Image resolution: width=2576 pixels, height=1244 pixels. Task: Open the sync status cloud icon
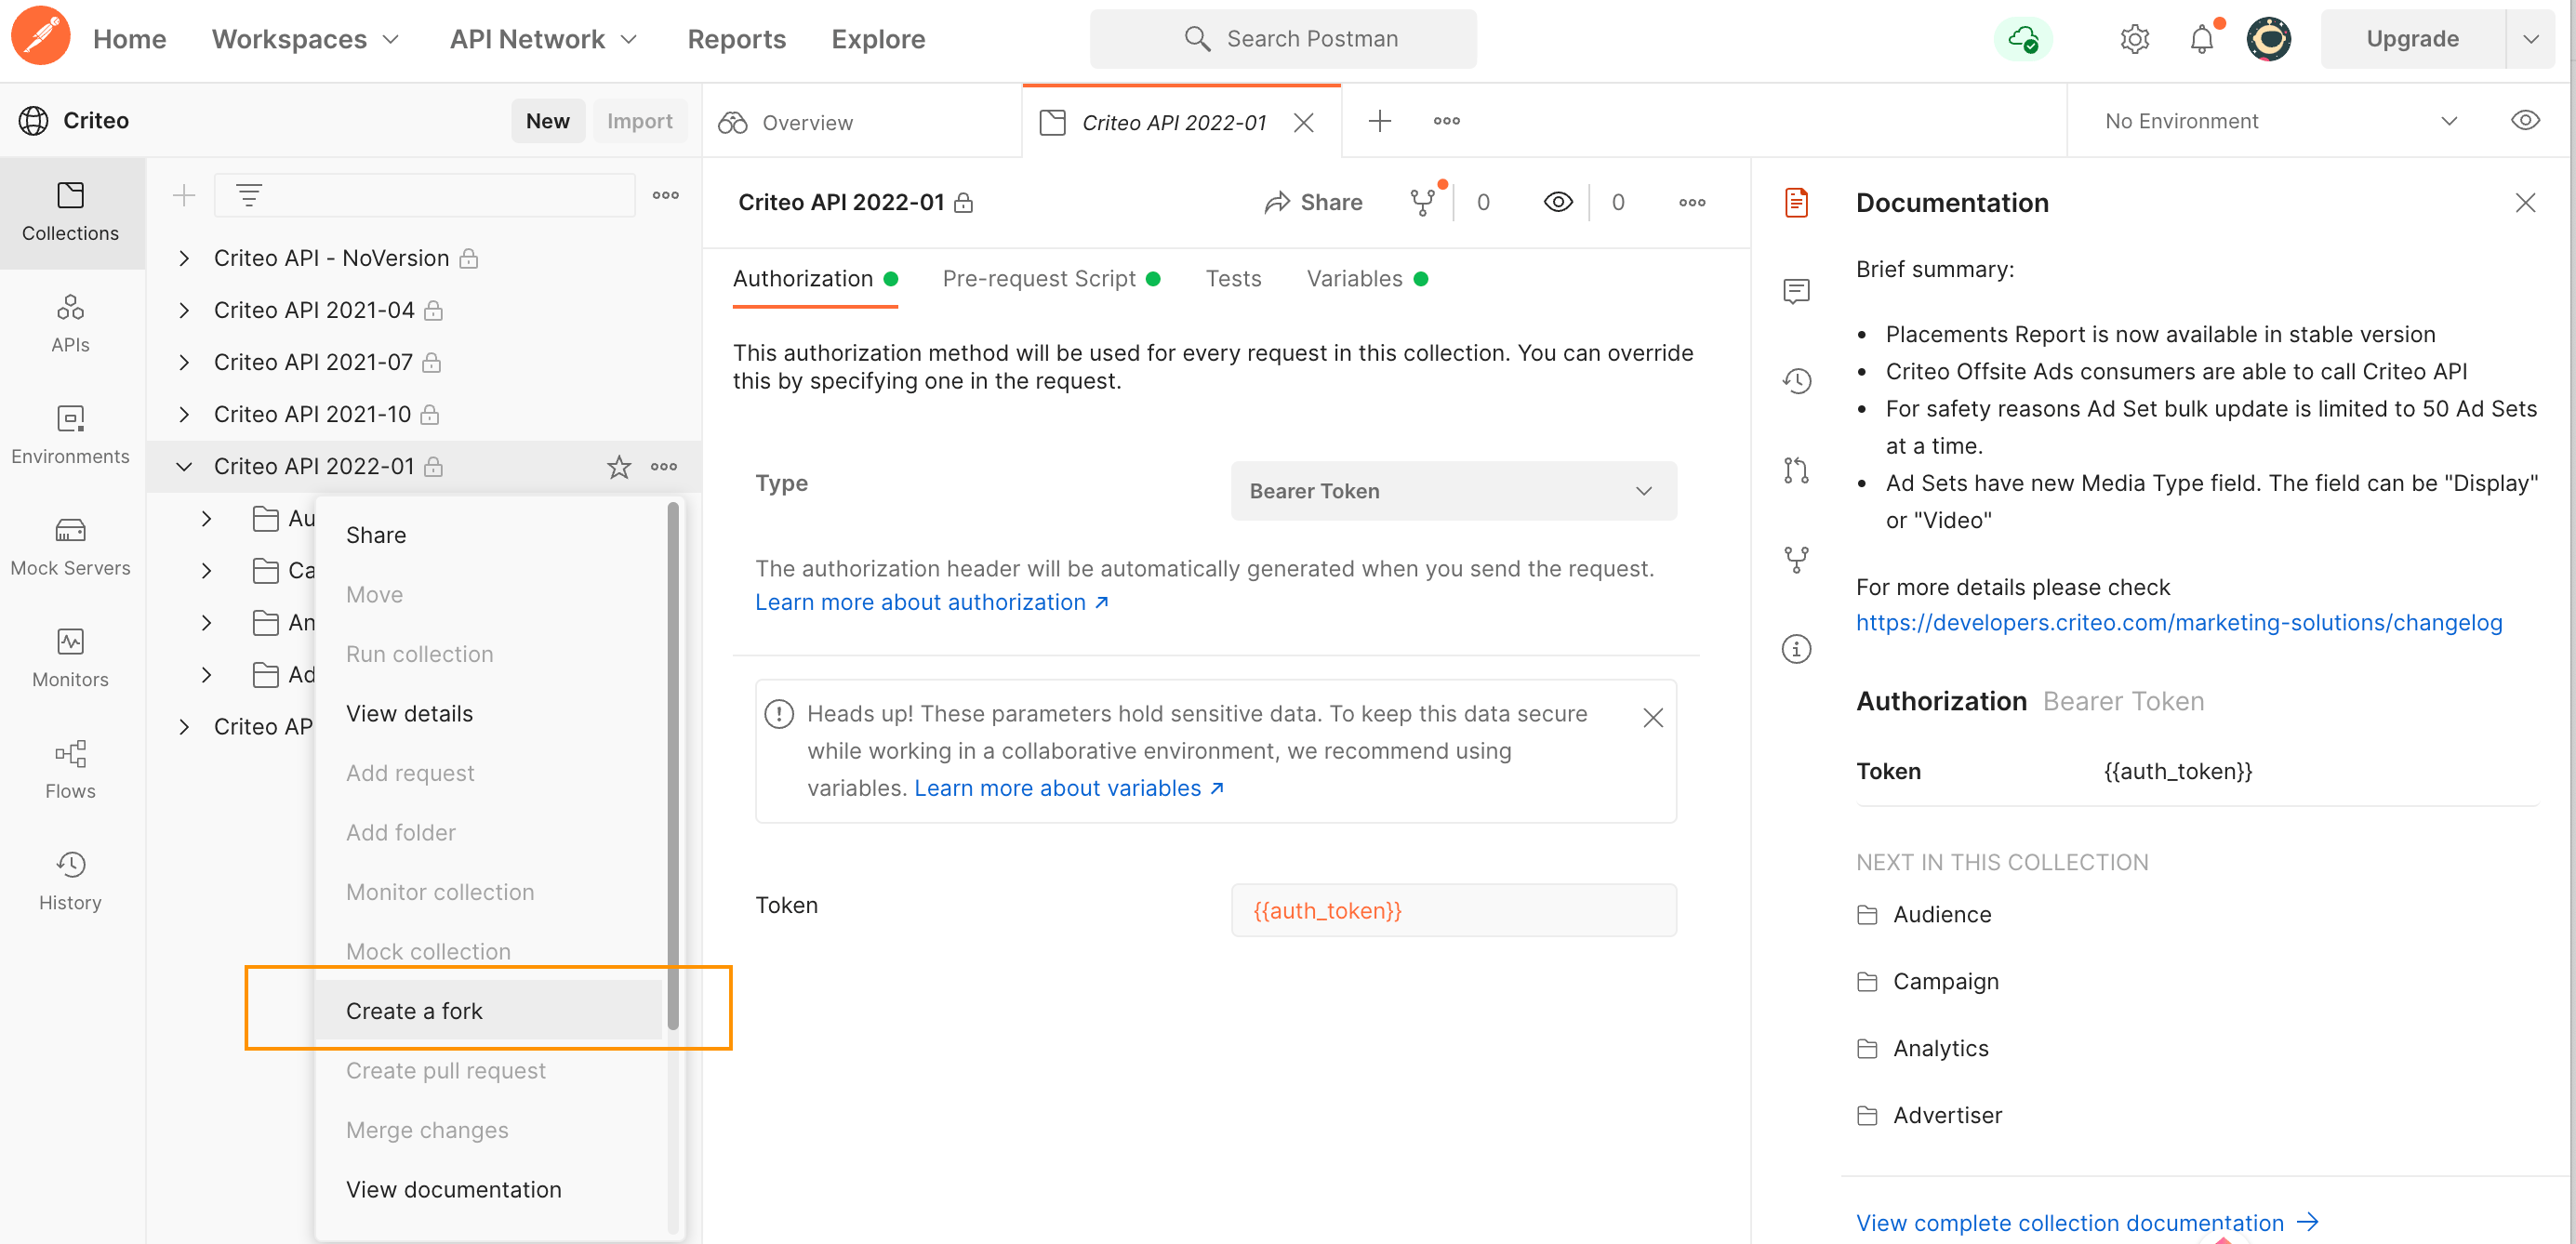(2023, 39)
